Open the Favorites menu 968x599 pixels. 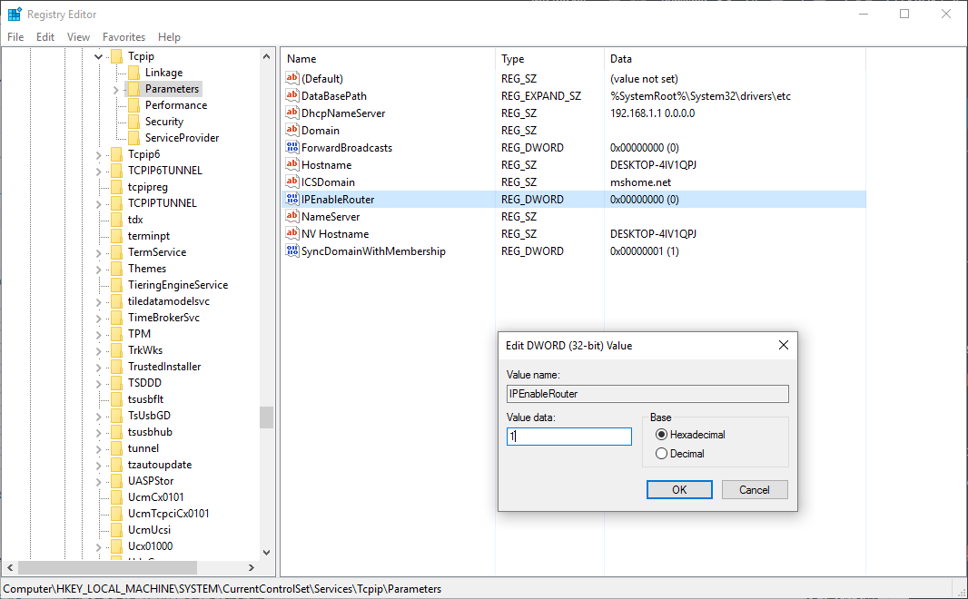124,37
